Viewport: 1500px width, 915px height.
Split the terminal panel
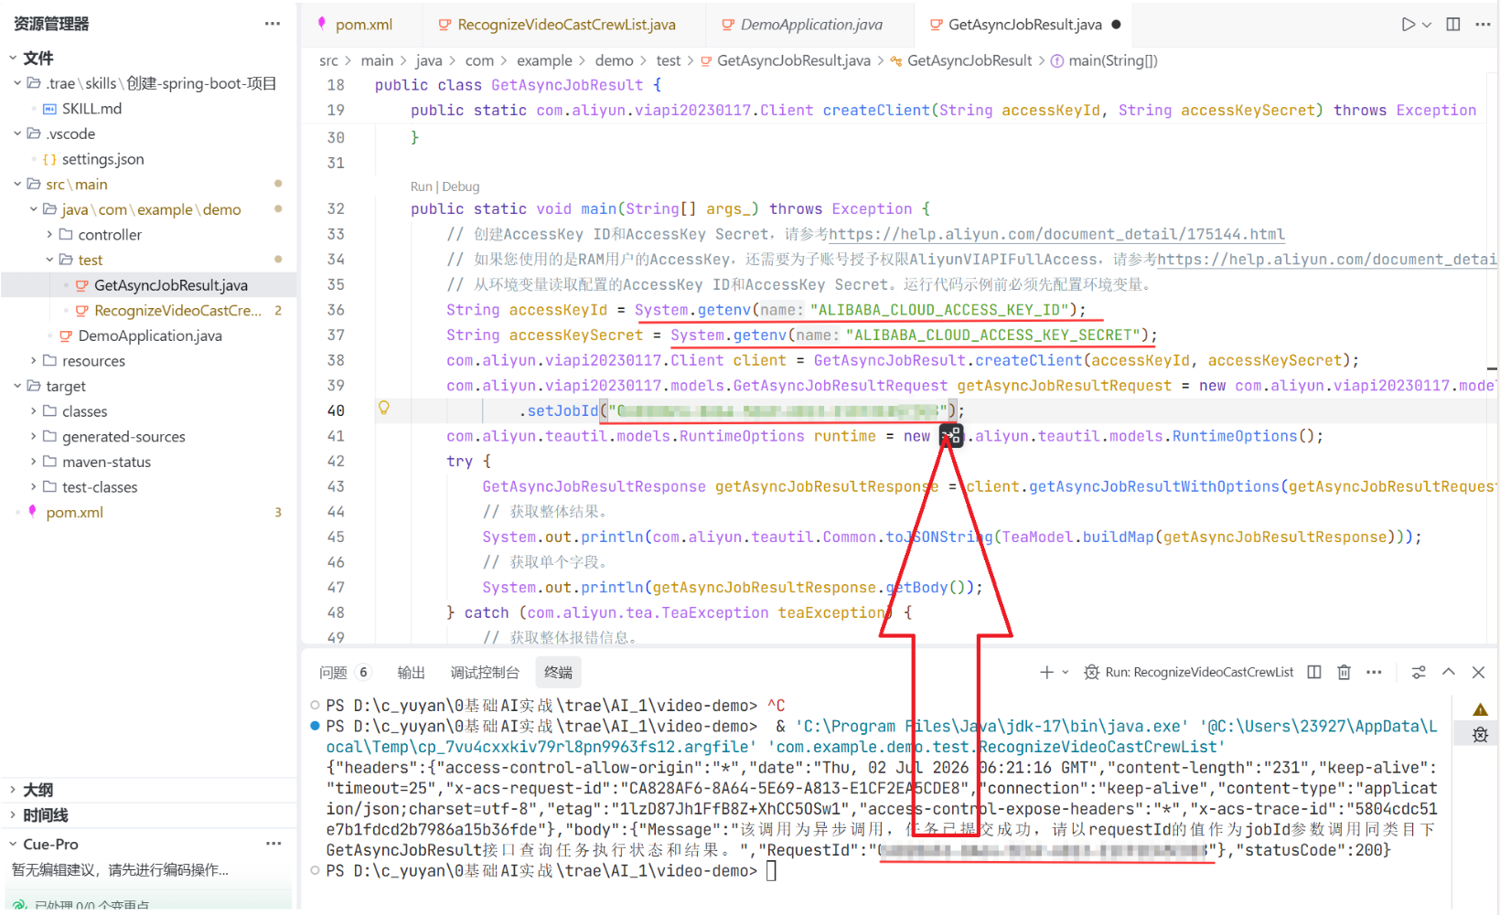point(1314,672)
